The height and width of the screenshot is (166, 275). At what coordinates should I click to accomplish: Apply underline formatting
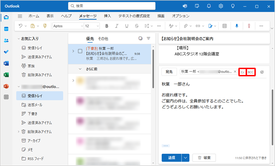tap(126, 26)
